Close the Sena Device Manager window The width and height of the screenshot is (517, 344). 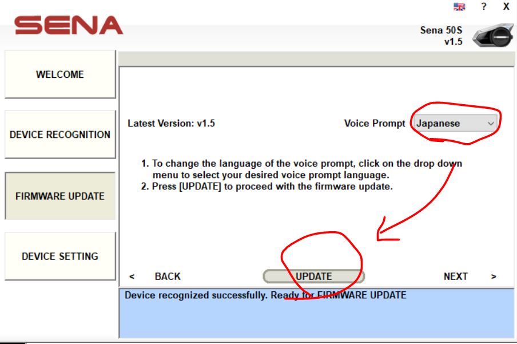pos(506,7)
